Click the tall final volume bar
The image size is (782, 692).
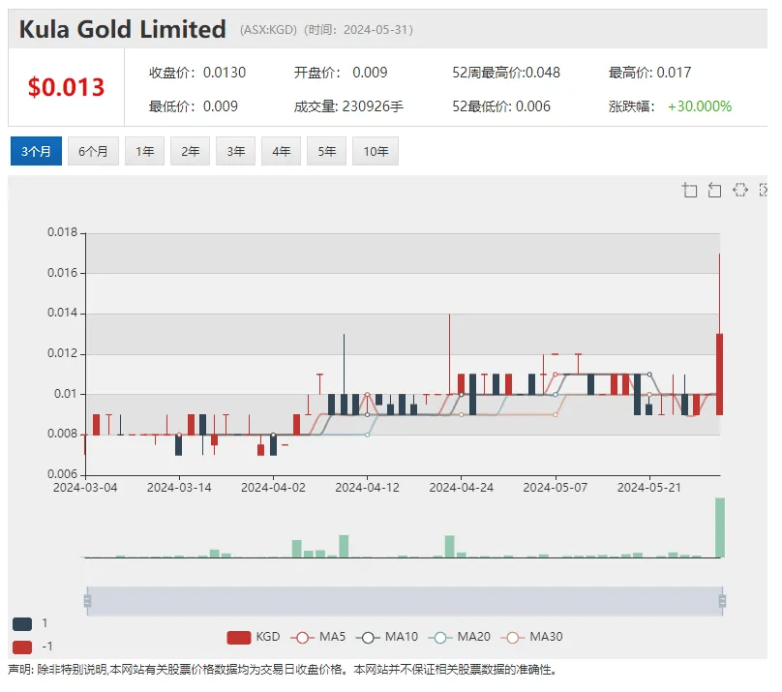pos(720,527)
